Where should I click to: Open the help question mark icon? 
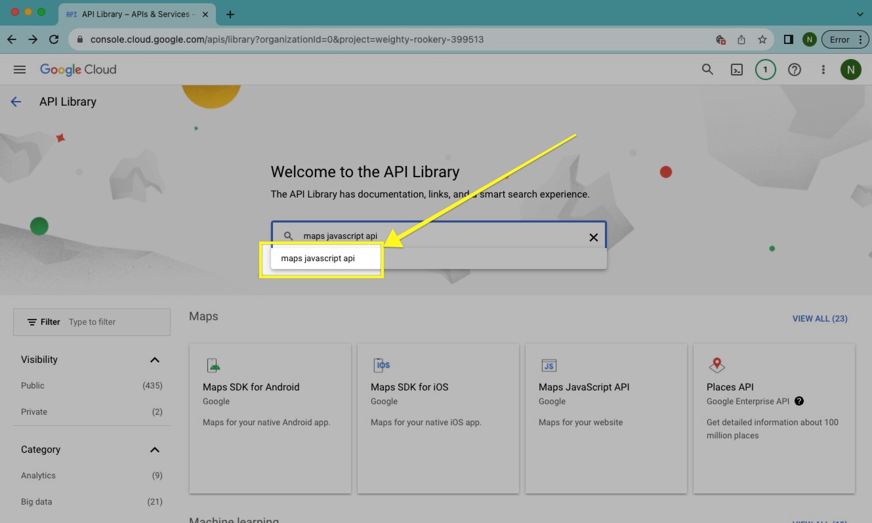795,70
